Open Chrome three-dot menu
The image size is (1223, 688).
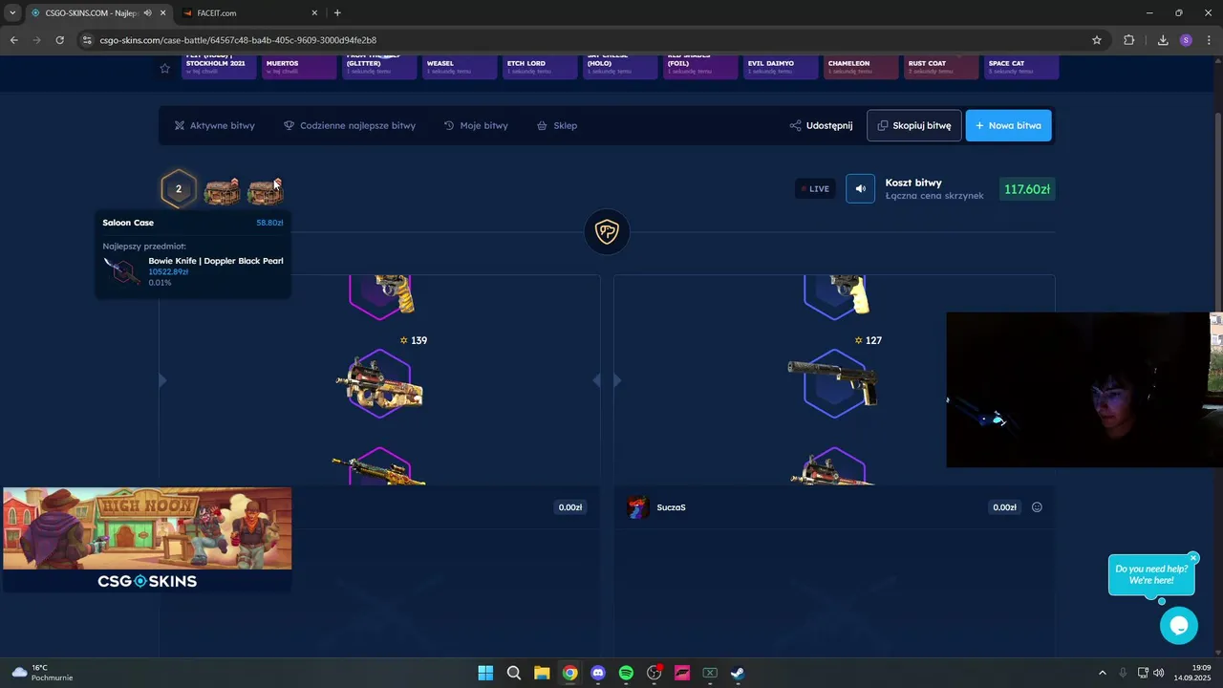1210,40
